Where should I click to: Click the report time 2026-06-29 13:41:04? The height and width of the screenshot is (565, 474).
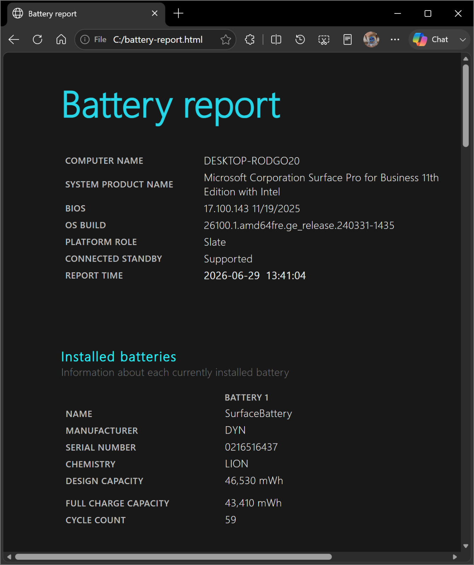255,276
